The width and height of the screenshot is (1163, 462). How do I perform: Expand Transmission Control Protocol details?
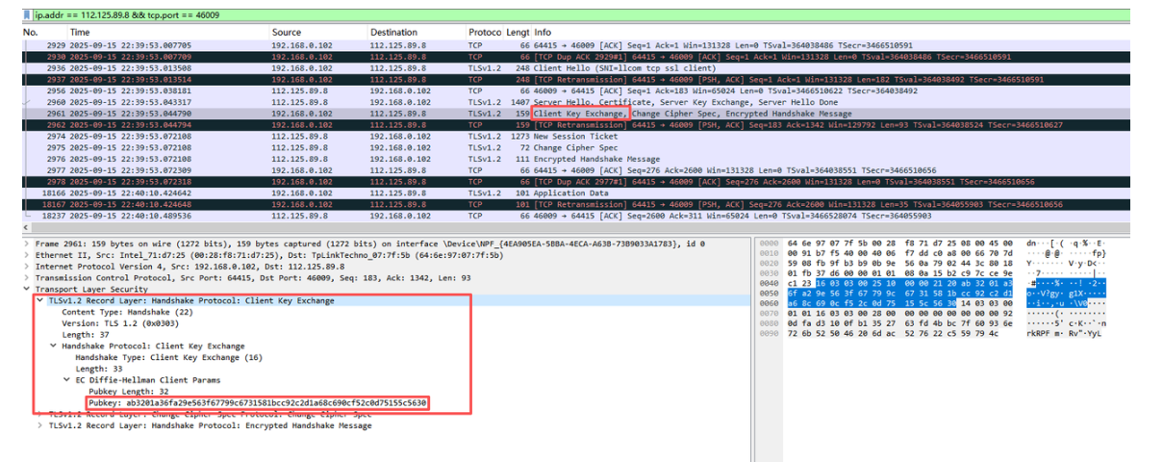27,278
